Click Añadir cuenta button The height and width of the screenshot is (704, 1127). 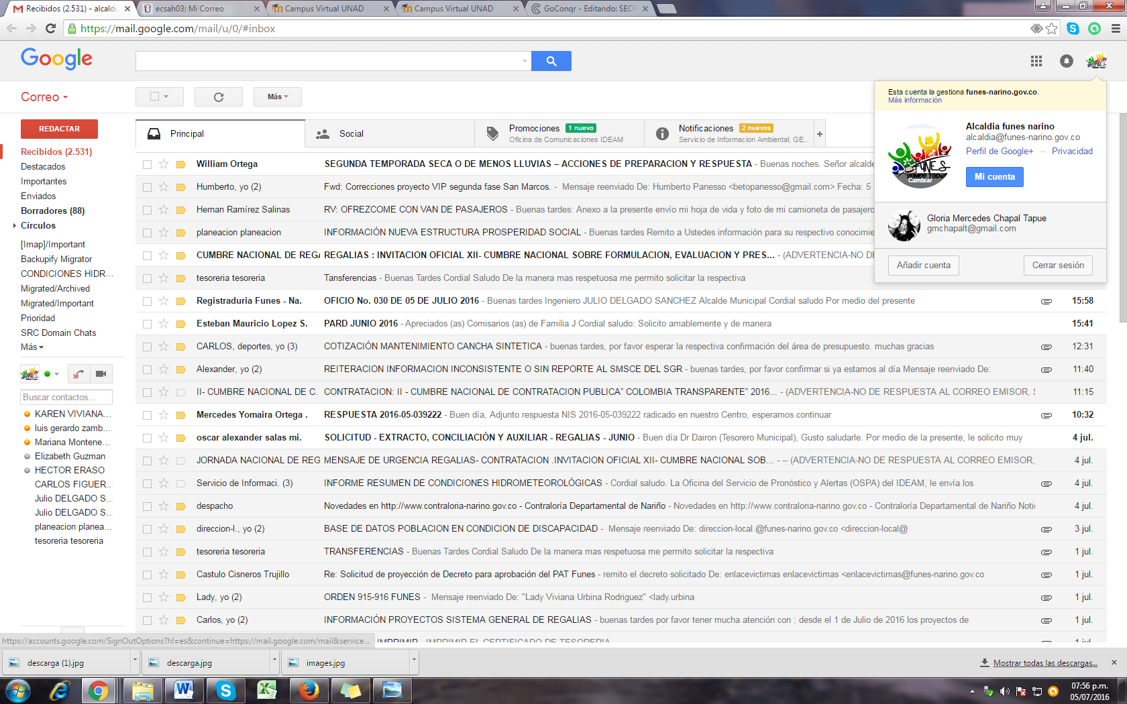[x=924, y=266]
